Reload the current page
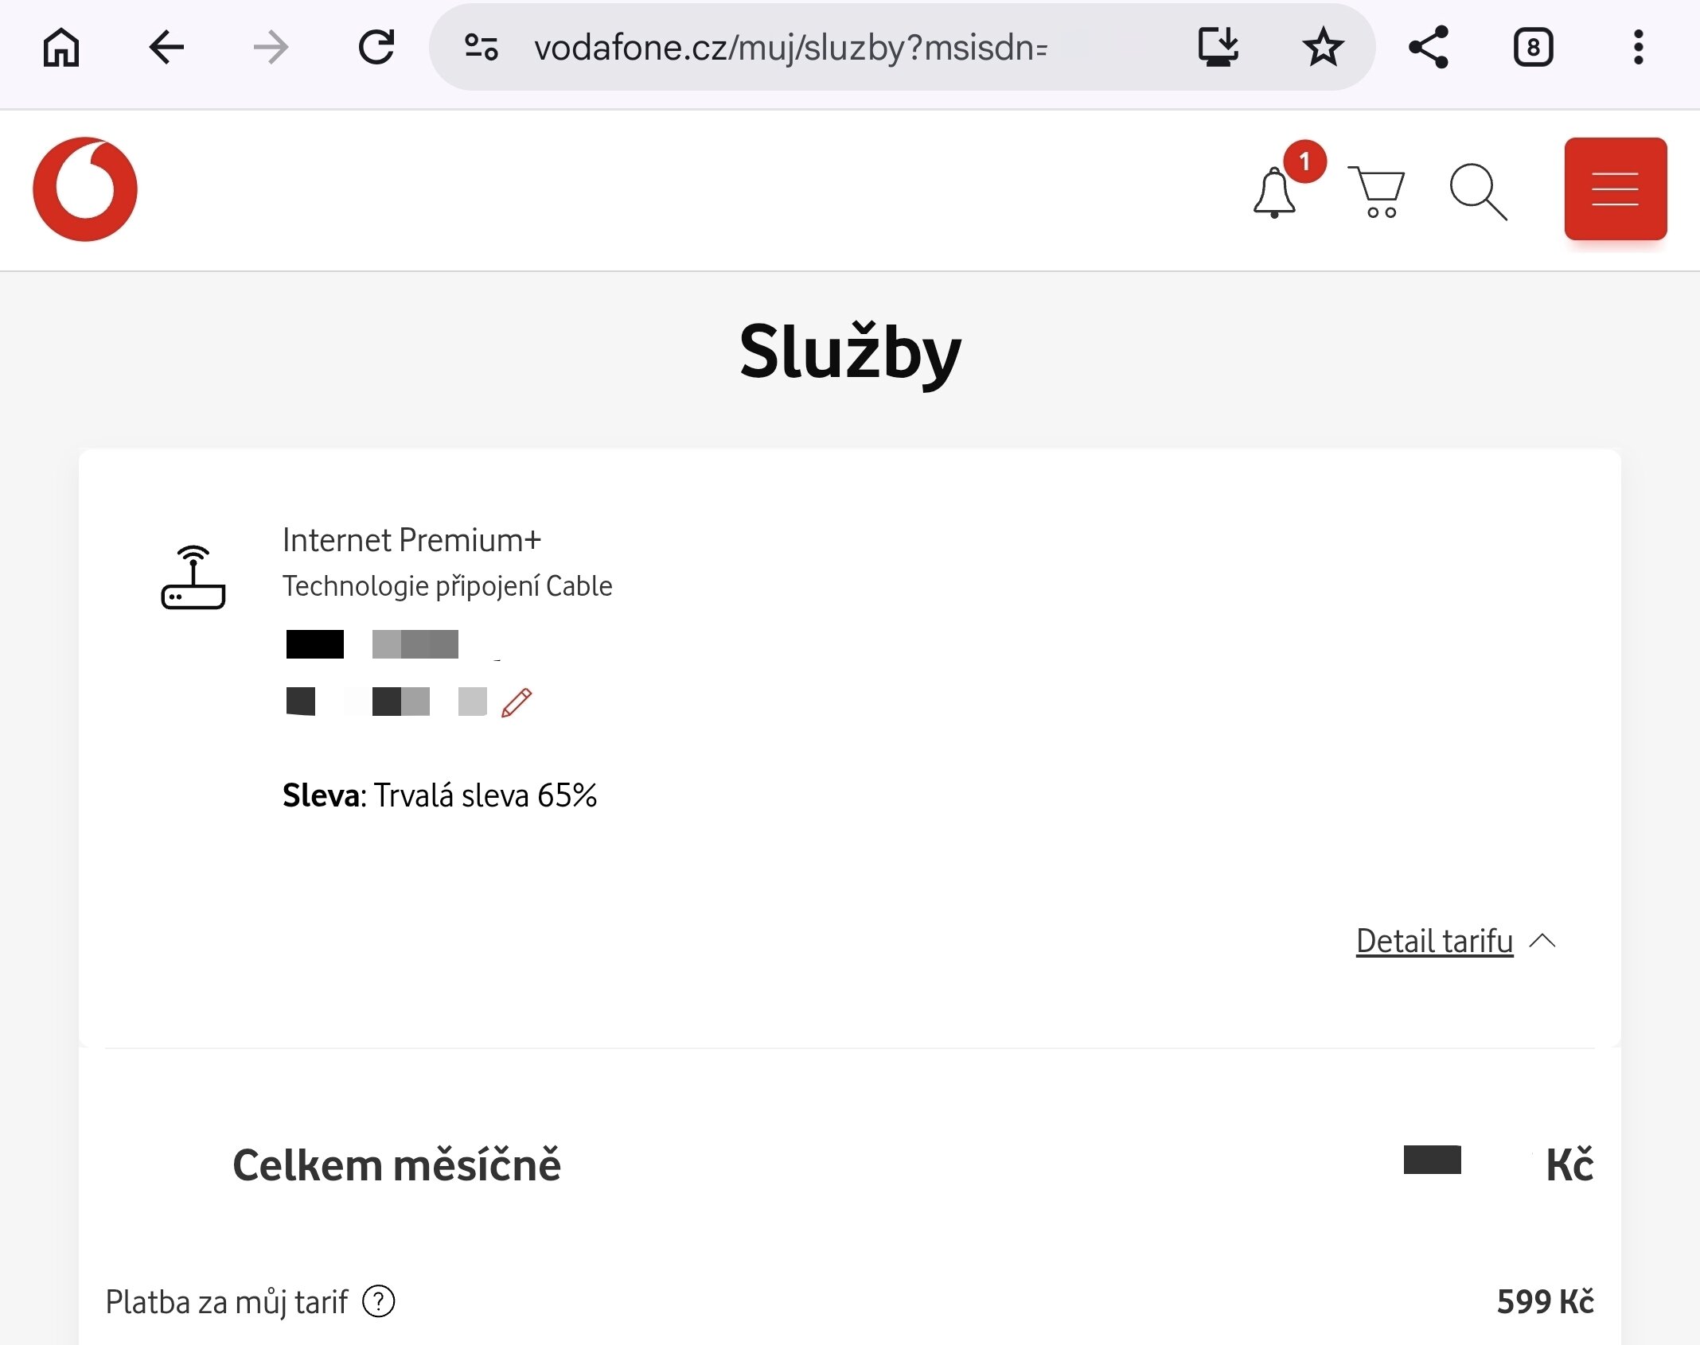 click(x=376, y=48)
